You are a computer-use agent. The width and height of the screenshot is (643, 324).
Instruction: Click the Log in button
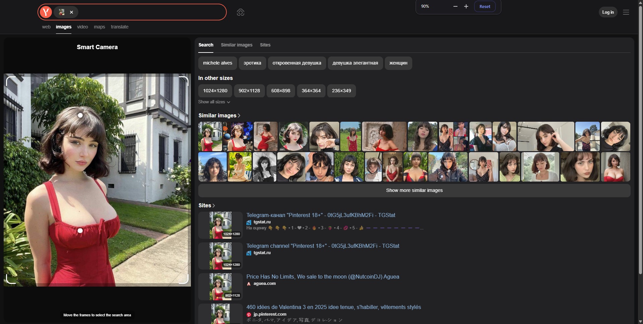coord(608,12)
